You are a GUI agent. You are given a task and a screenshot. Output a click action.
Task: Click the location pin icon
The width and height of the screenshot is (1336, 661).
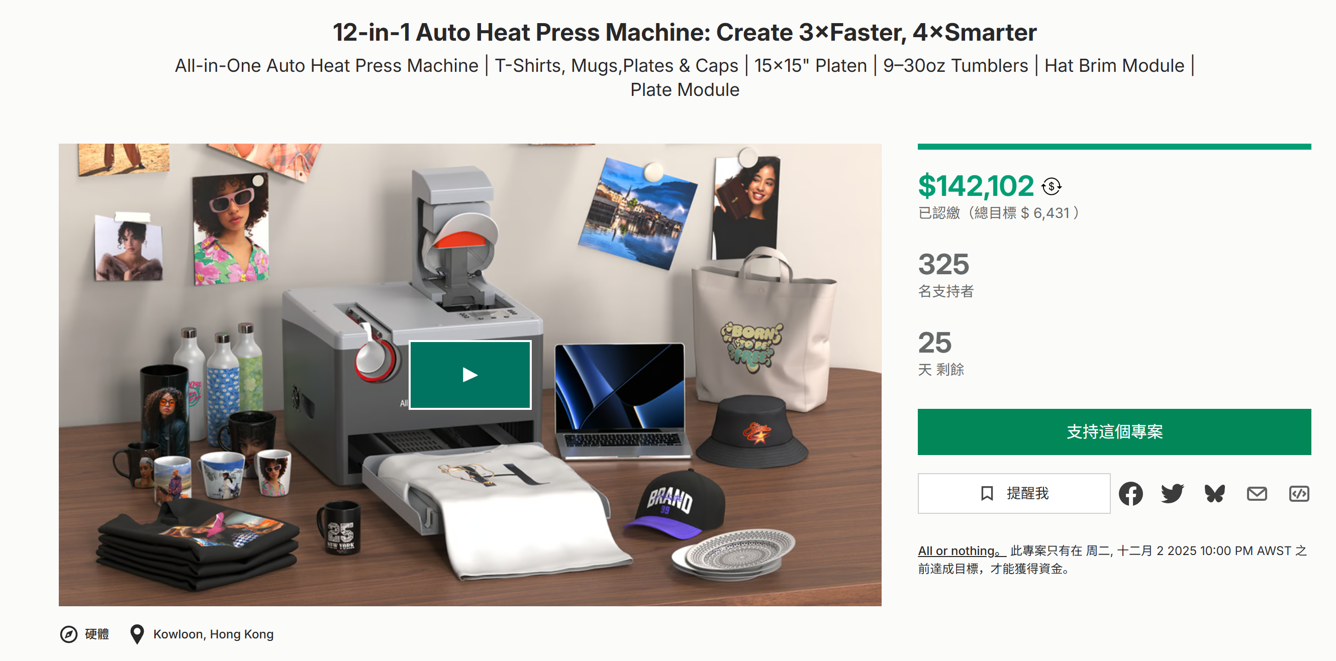pyautogui.click(x=137, y=634)
